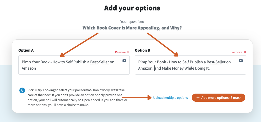The width and height of the screenshot is (261, 122).
Task: Click the red X beside Option A's Remove
Action: click(128, 52)
